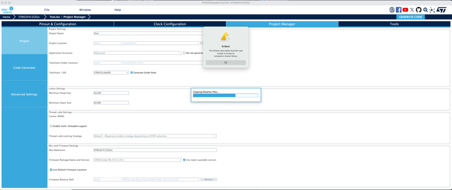This screenshot has height=190, width=452.
Task: Expand Thread-safe Locking Strategy dropdown
Action: pos(155,136)
